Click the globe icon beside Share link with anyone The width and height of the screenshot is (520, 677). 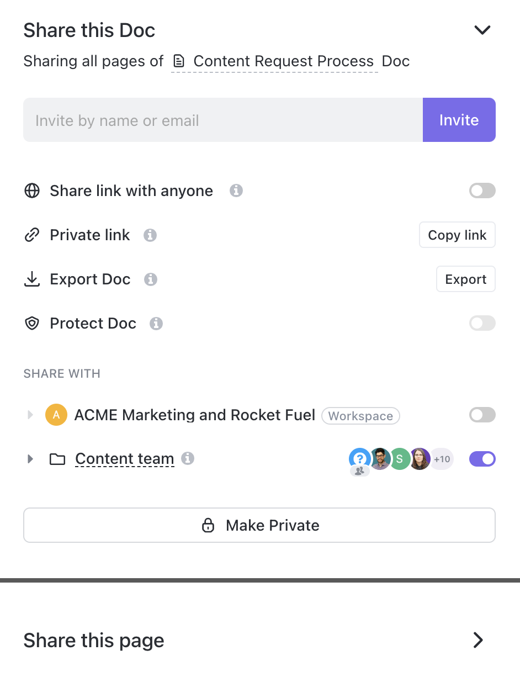(x=32, y=191)
